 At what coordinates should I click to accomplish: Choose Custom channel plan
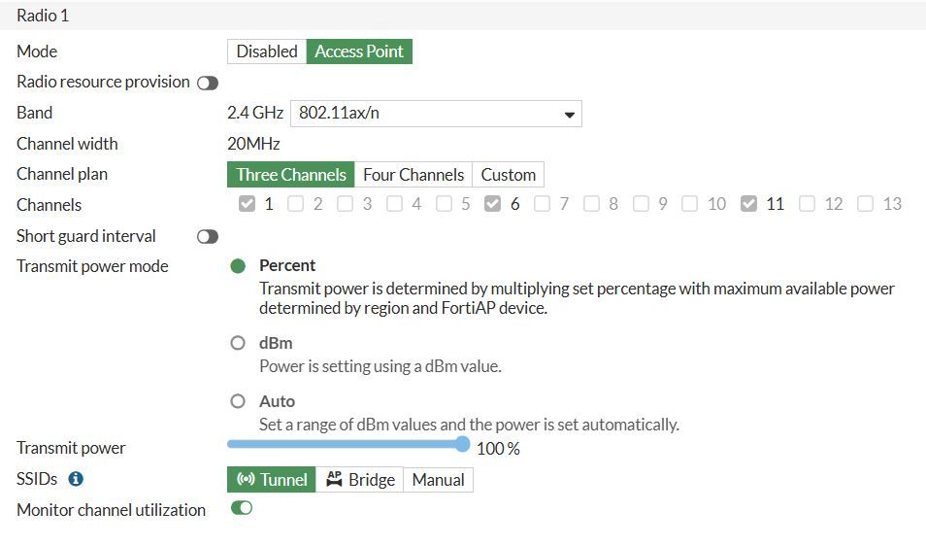pyautogui.click(x=509, y=175)
